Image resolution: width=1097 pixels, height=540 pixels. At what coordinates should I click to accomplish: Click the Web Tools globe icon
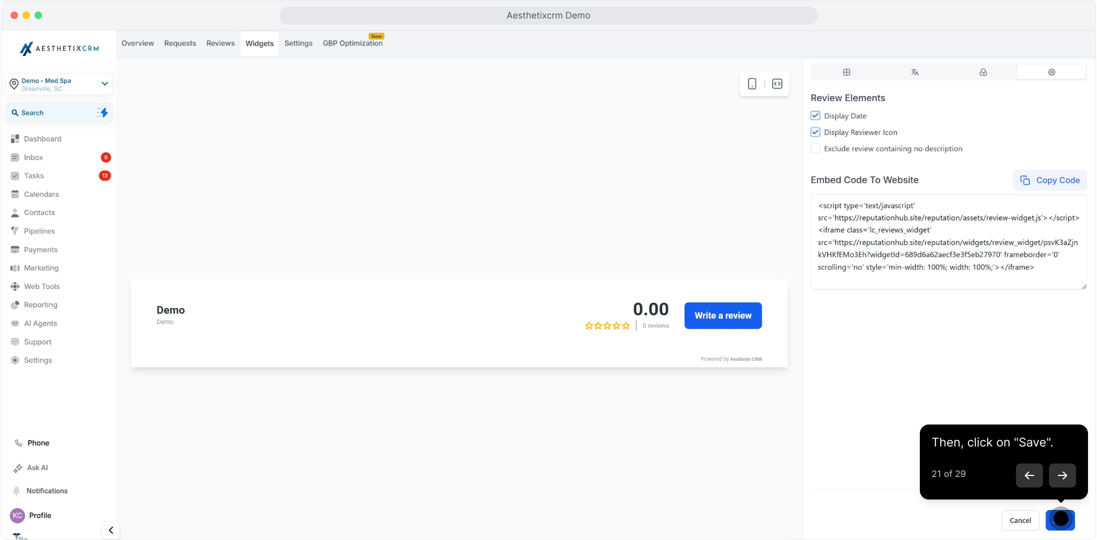[x=15, y=286]
